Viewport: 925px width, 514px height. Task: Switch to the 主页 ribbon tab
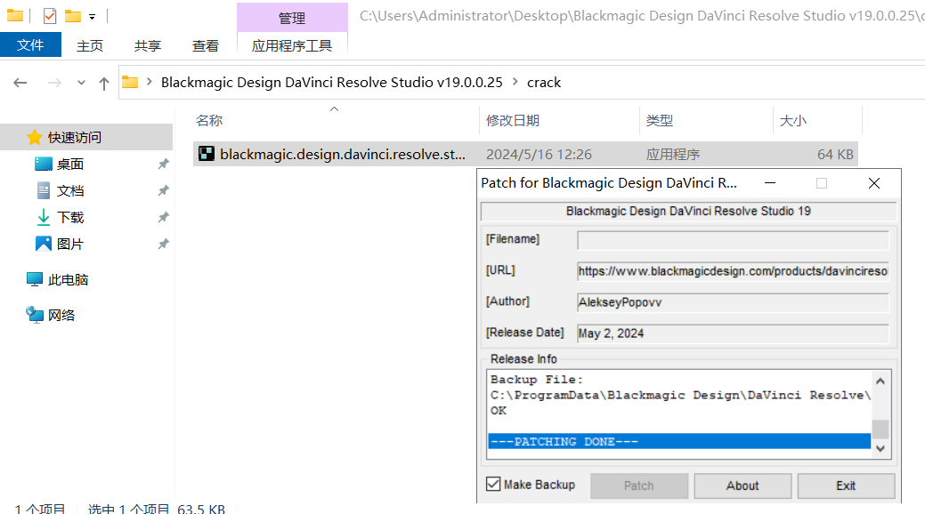tap(89, 44)
